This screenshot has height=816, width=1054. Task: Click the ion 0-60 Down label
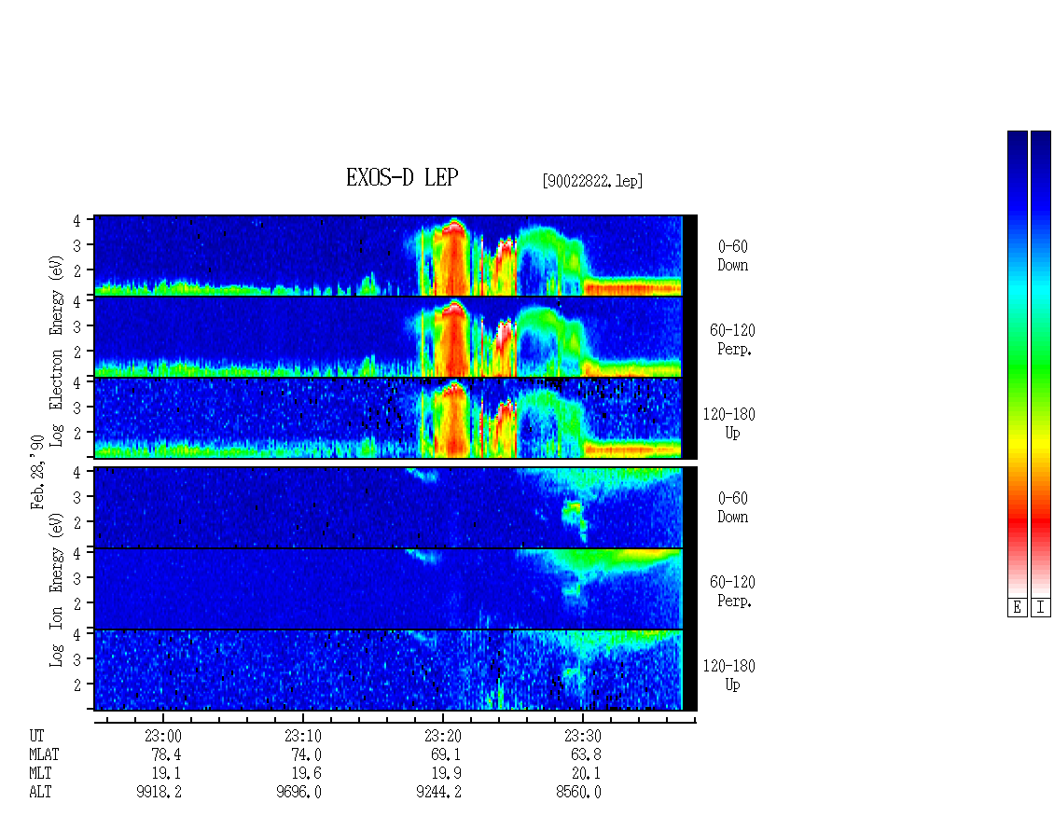click(x=733, y=507)
